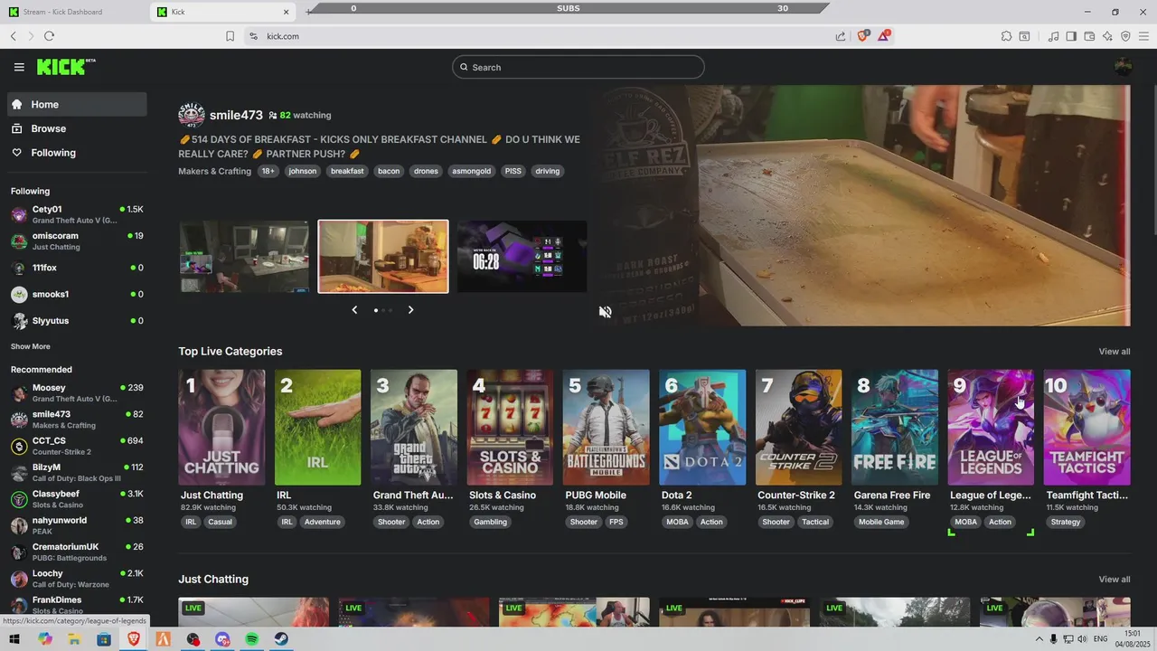Click the Brave VPN shield icon
The width and height of the screenshot is (1157, 651).
pos(1125,36)
